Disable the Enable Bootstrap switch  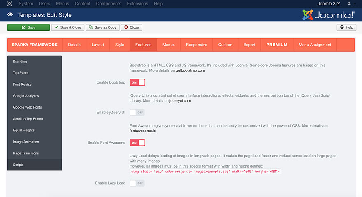(x=137, y=82)
